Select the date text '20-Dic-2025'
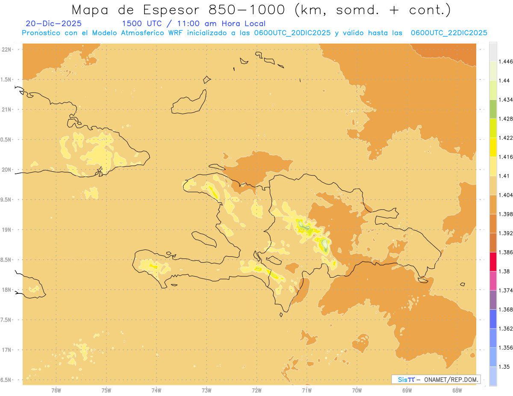 (x=53, y=23)
